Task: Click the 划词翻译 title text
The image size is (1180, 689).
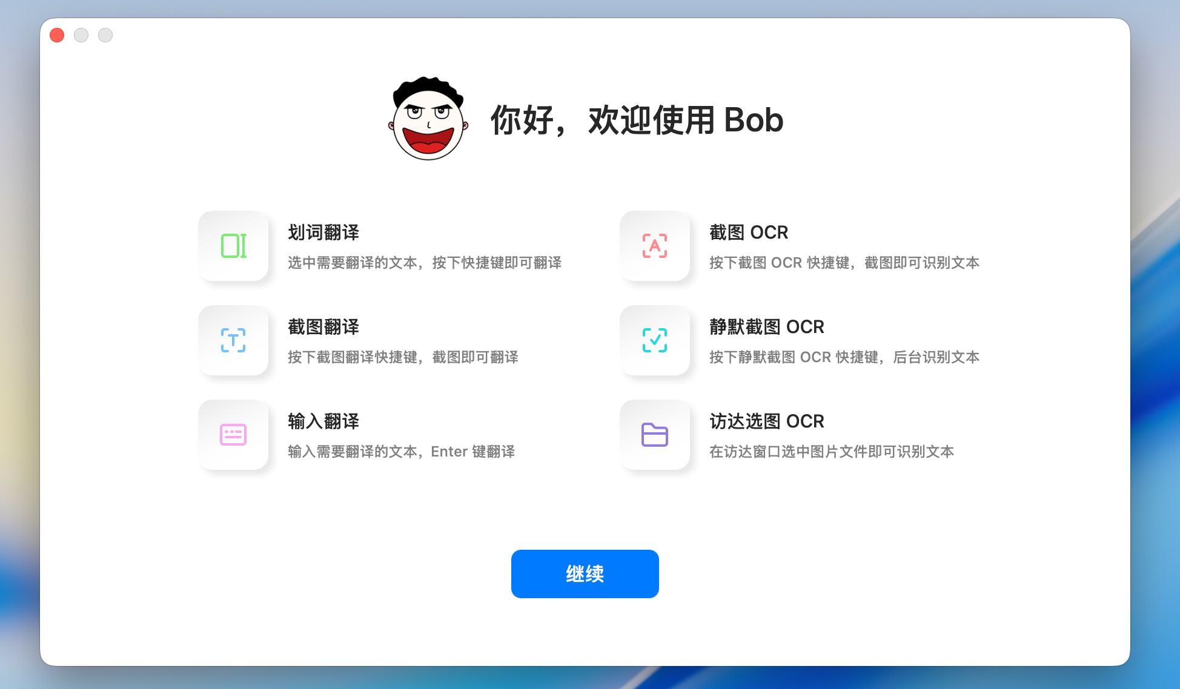Action: [x=323, y=232]
